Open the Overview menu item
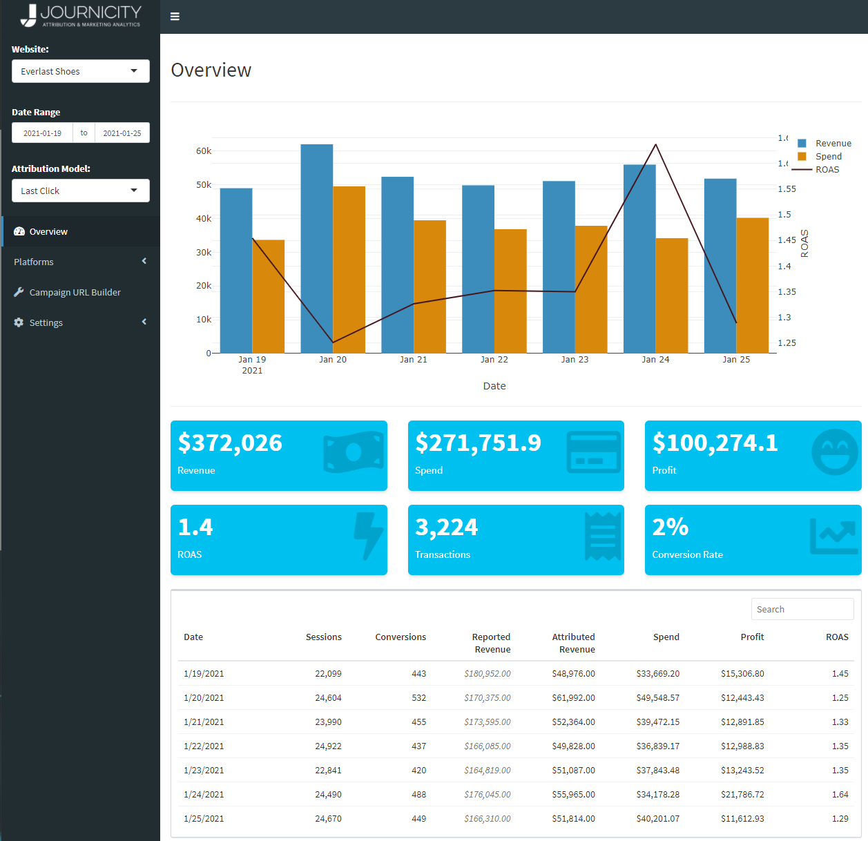868x841 pixels. pos(81,231)
